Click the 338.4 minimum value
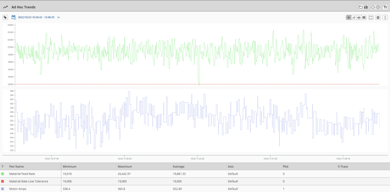 [x=66, y=189]
